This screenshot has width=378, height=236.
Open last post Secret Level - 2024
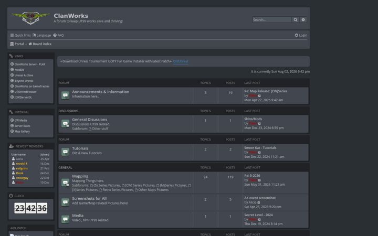point(258,215)
